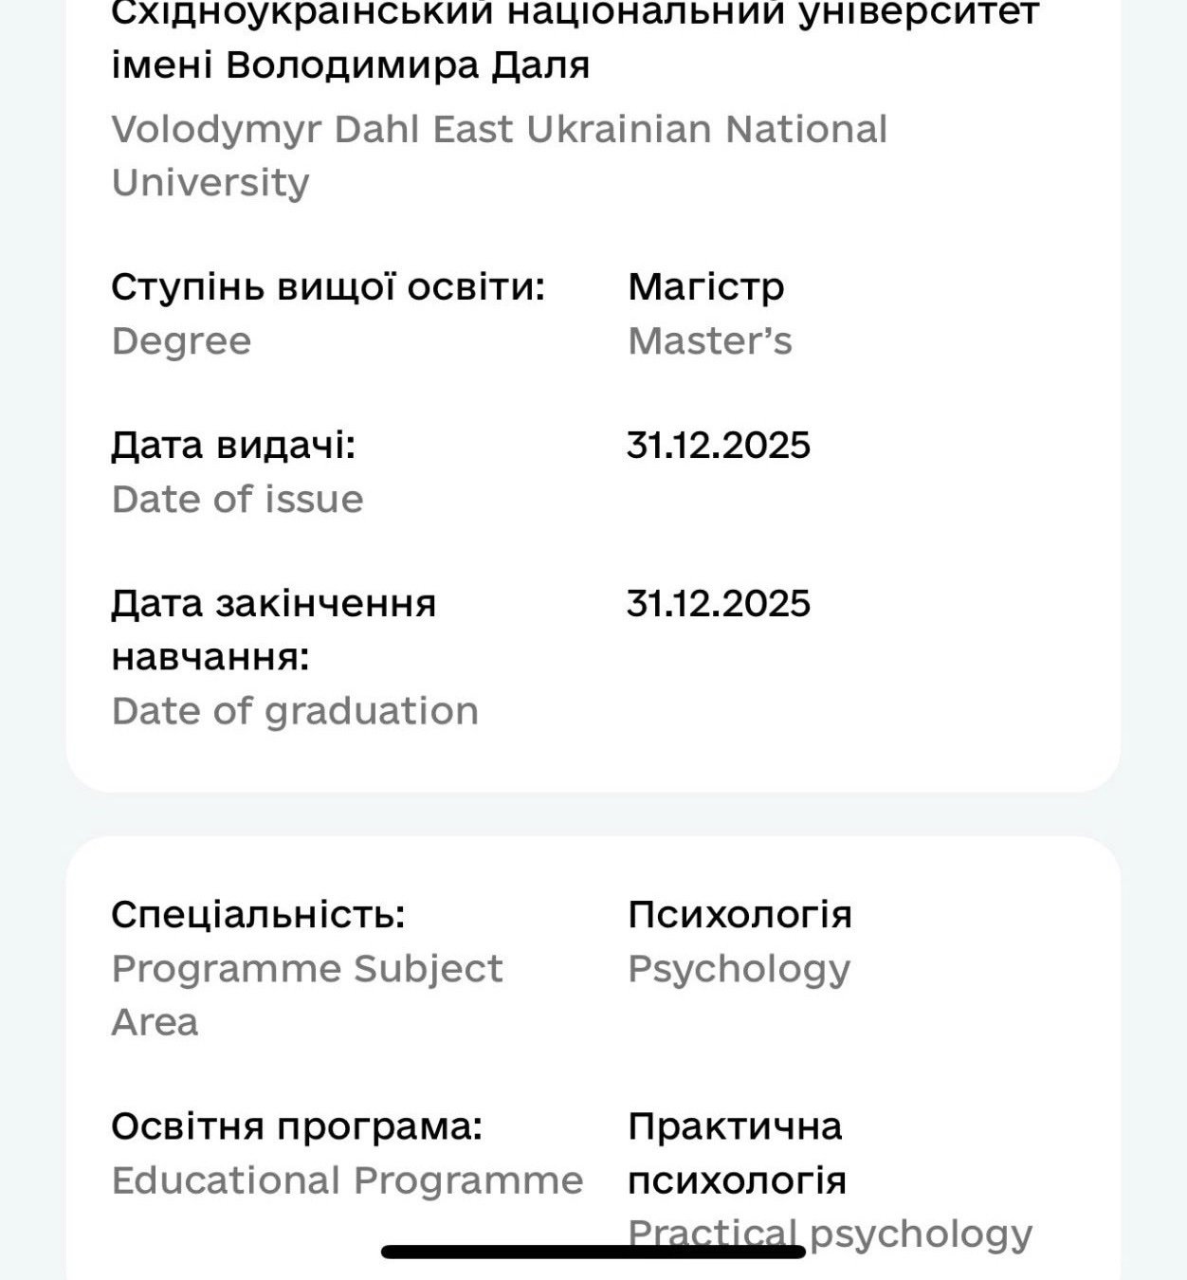Tap the university name in Ukrainian
This screenshot has width=1187, height=1280.
click(575, 40)
